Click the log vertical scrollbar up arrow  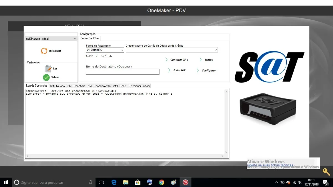226,92
